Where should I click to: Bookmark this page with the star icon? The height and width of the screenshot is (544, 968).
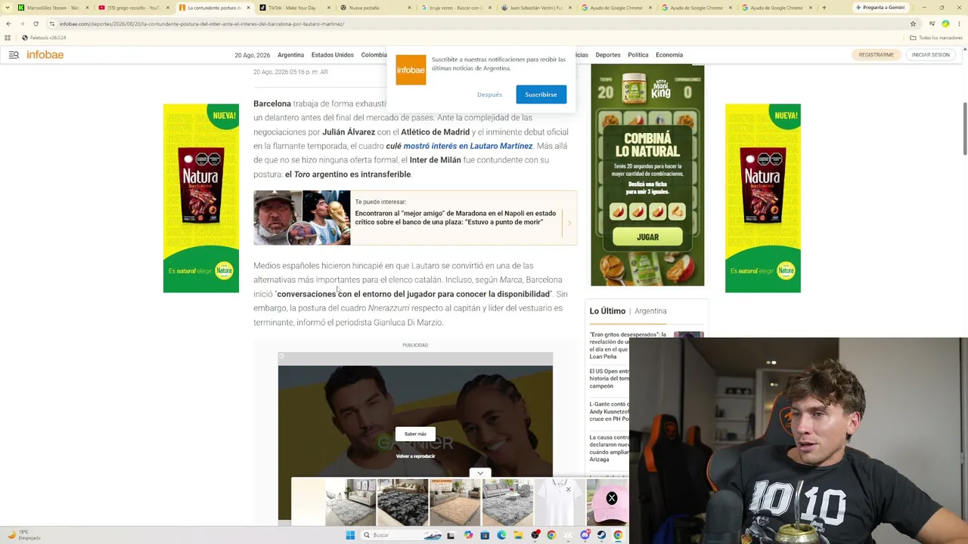tap(913, 23)
